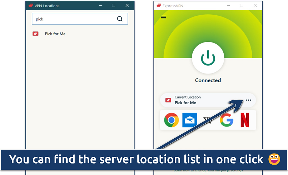This screenshot has width=288, height=175.
Task: Open the Netflix shortcut
Action: (x=245, y=120)
